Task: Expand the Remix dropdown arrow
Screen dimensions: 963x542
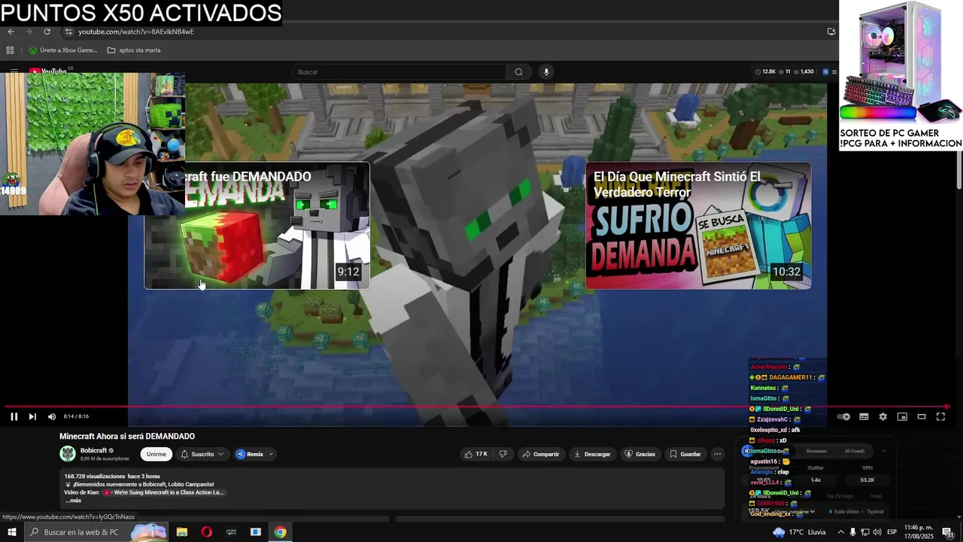Action: tap(271, 454)
